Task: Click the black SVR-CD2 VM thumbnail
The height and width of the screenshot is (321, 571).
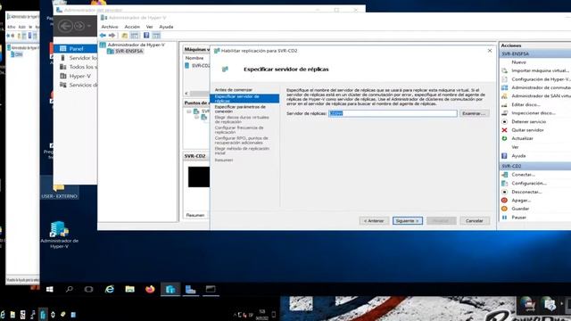Action: click(x=199, y=177)
